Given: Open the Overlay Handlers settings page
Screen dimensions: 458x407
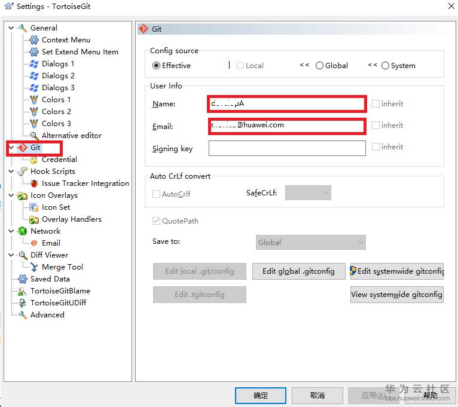Looking at the screenshot, I should point(72,219).
